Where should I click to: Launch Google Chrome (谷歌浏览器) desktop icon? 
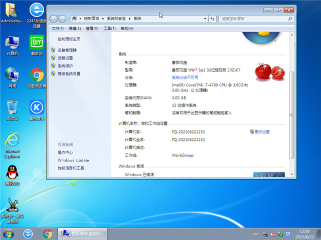coord(37,77)
